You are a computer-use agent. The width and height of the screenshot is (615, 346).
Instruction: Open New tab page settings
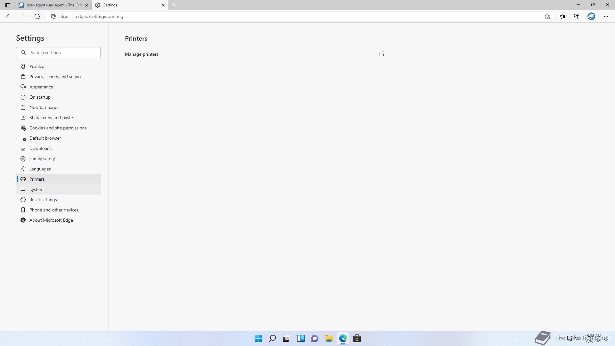58,107
